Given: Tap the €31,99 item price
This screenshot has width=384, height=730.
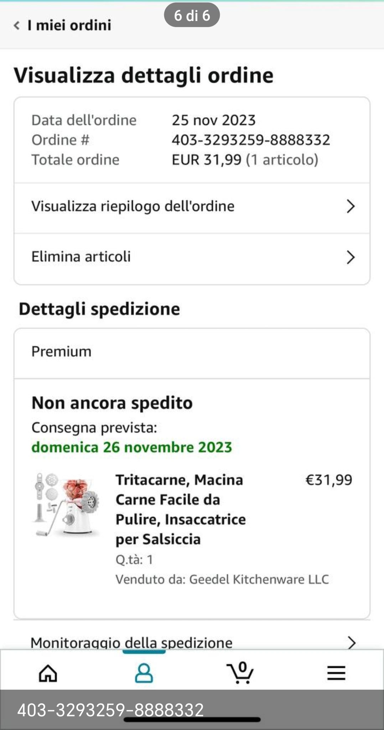Looking at the screenshot, I should [x=328, y=480].
